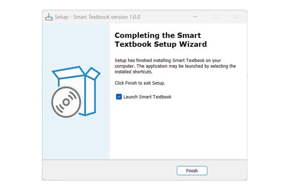This screenshot has height=191, width=286.
Task: Uncheck the Launch Smart Textbook checkbox
Action: (x=119, y=97)
